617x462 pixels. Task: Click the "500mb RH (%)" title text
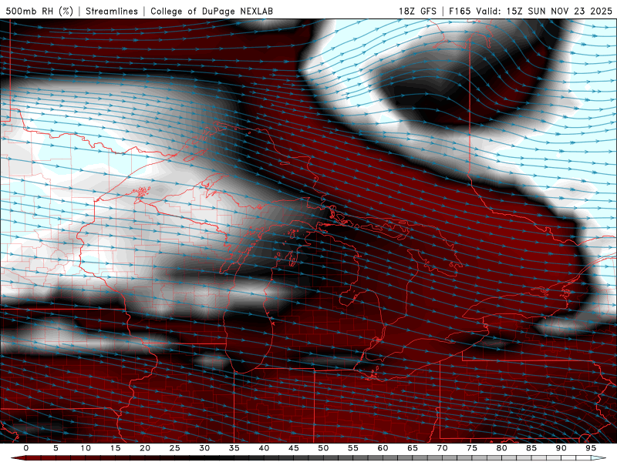click(x=39, y=11)
